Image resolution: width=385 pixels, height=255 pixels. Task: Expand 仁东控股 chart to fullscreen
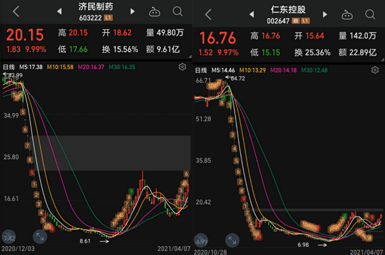coord(232,240)
